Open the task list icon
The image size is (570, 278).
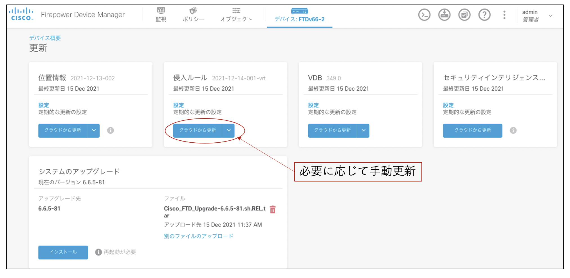click(464, 15)
